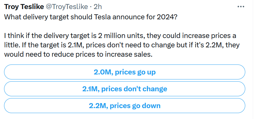Pick the last poll answer, 2.2M
This screenshot has width=254, height=119.
tap(125, 106)
